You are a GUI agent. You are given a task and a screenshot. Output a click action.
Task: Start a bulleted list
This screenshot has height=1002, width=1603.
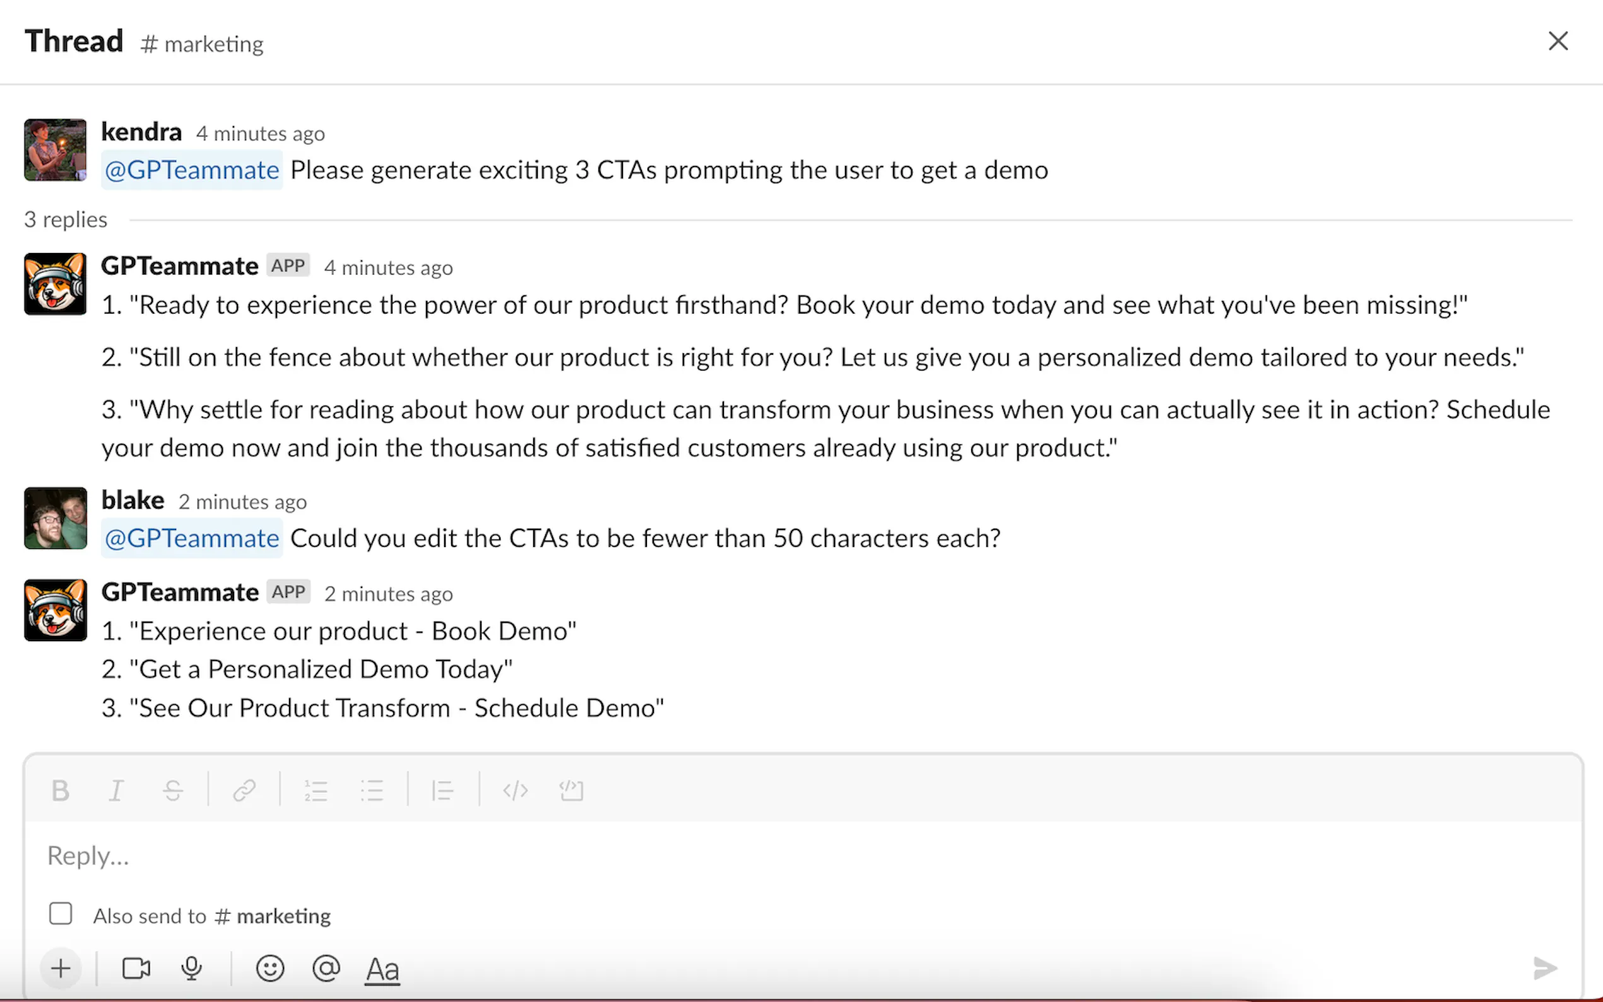point(372,791)
